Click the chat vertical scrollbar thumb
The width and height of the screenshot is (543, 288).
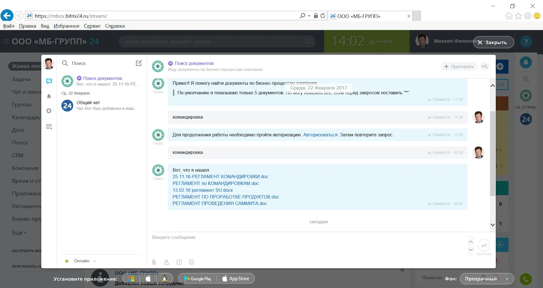[492, 153]
